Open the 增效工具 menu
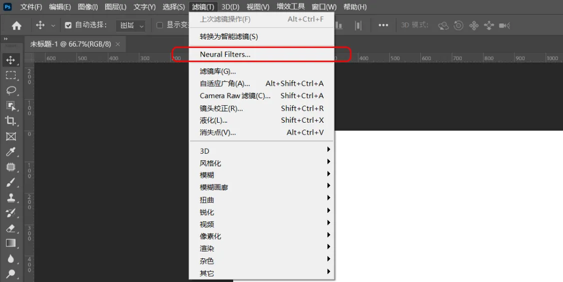Viewport: 563px width, 282px height. (x=291, y=7)
